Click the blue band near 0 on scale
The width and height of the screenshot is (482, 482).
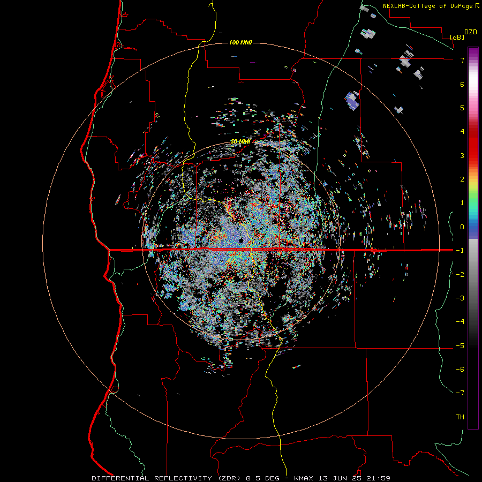click(473, 229)
